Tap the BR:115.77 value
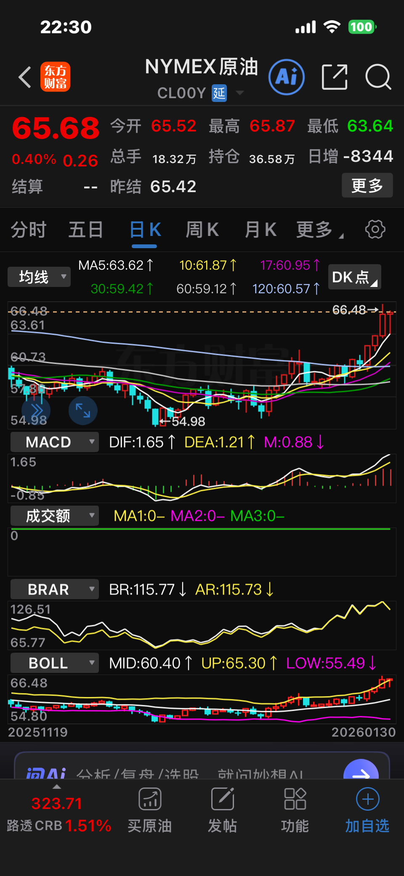The height and width of the screenshot is (876, 404). 147,589
